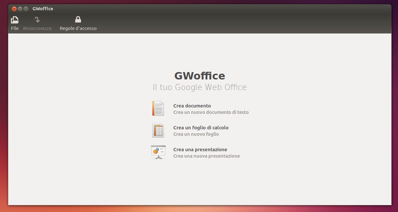Click the spreadsheet icon

158,130
